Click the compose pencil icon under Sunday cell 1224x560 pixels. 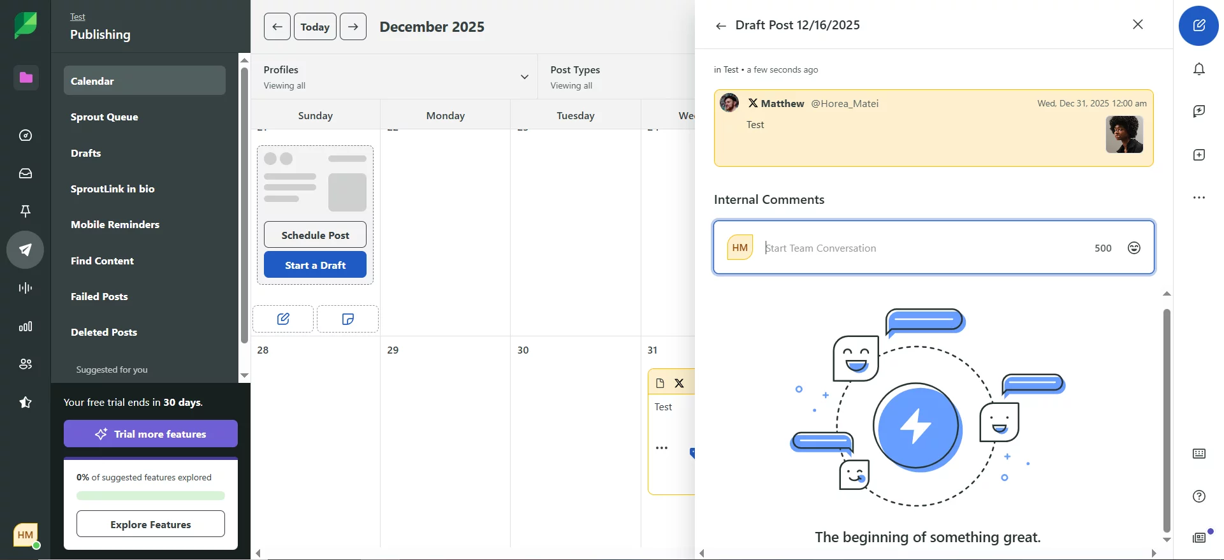(283, 319)
